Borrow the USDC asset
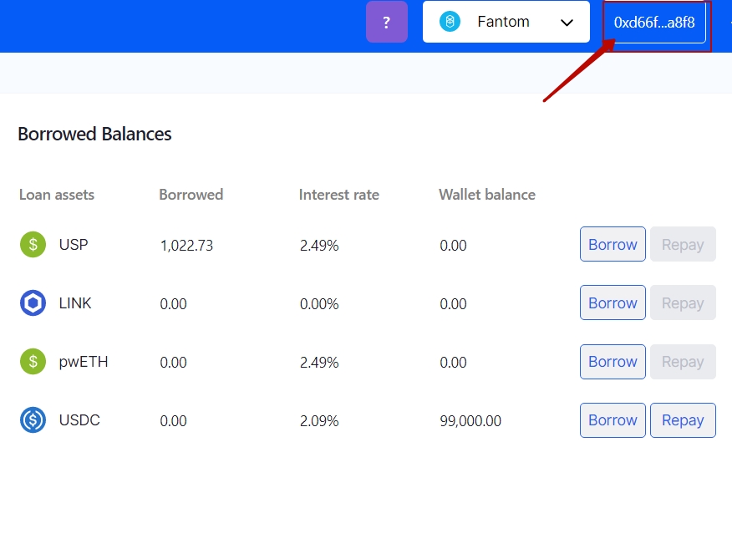The image size is (732, 549). (x=613, y=420)
